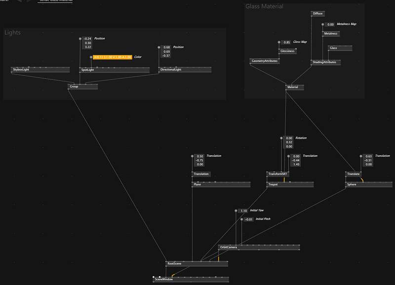The image size is (395, 285).
Task: Click the -0.44 Teapot translation value
Action: click(295, 160)
